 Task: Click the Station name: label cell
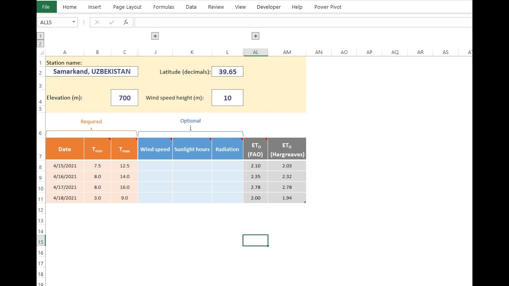pos(64,62)
